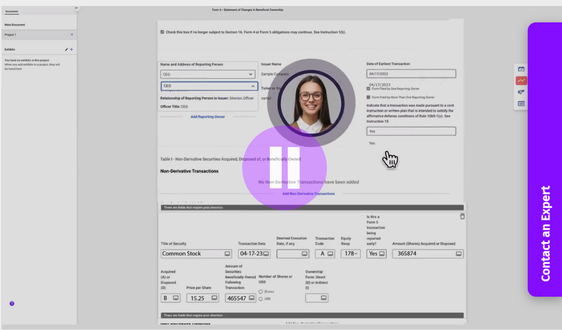562x330 pixels.
Task: Expand the Project 1 row in sidebar
Action: click(71, 34)
